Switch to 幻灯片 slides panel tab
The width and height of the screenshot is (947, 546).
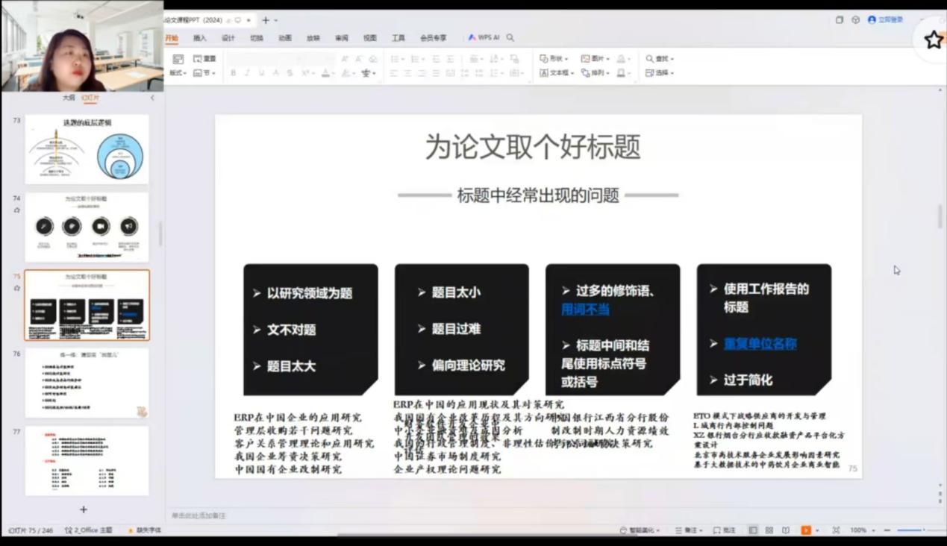point(91,98)
